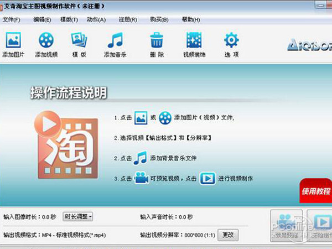Image resolution: width=332 pixels, height=249 pixels.
Task: Click the start production play button
Action: (x=320, y=226)
